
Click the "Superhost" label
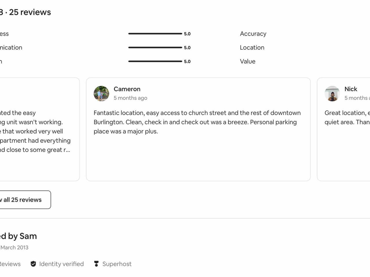click(117, 264)
